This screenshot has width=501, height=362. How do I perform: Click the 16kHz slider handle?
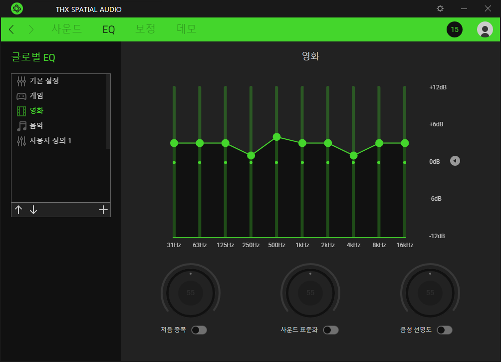pos(405,143)
